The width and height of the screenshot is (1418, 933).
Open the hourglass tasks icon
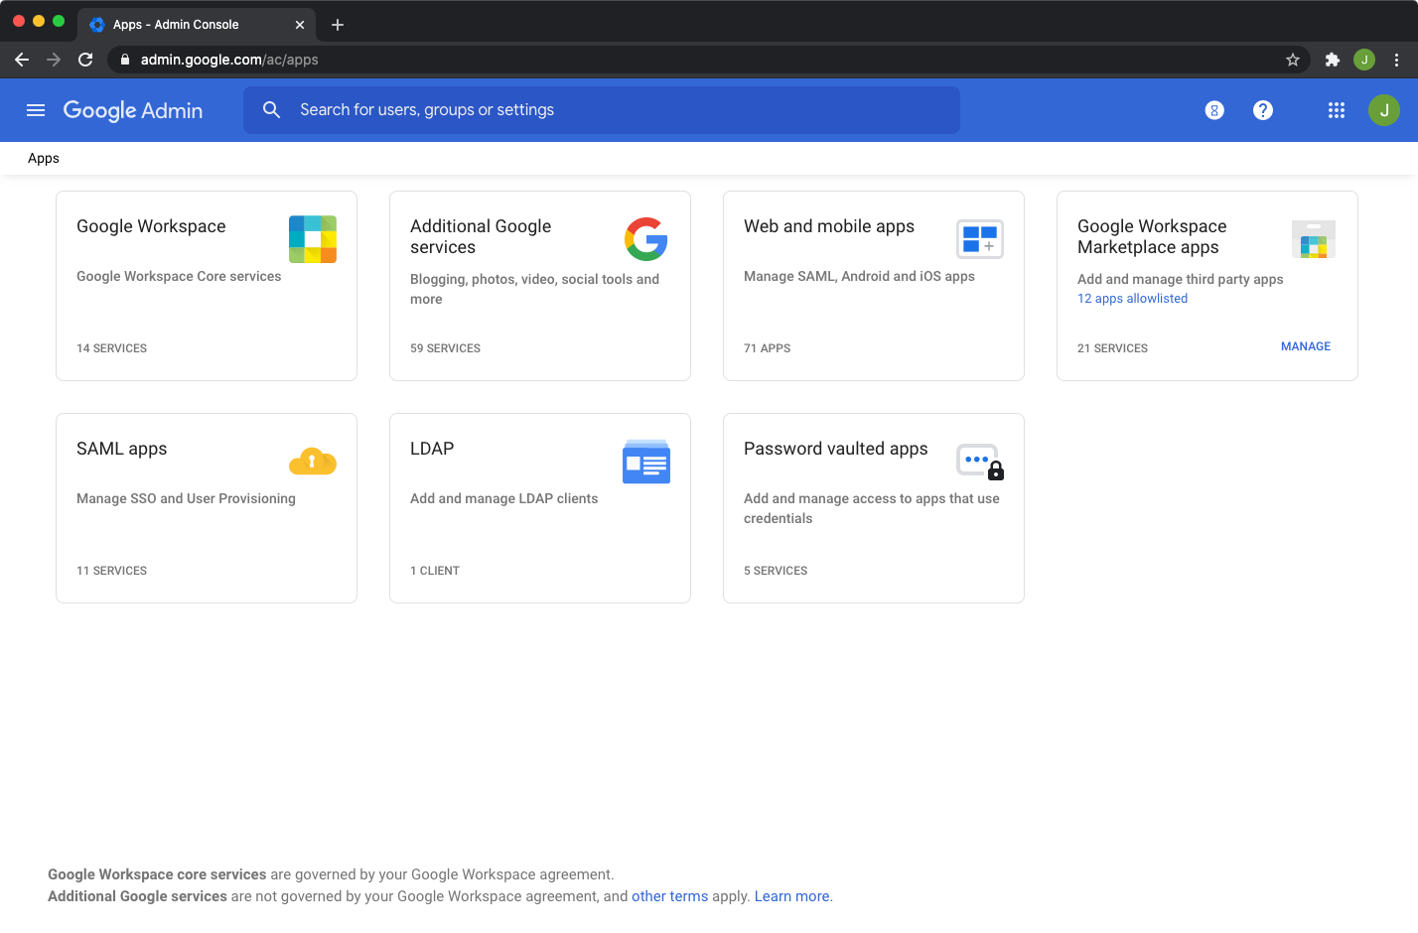(1213, 110)
